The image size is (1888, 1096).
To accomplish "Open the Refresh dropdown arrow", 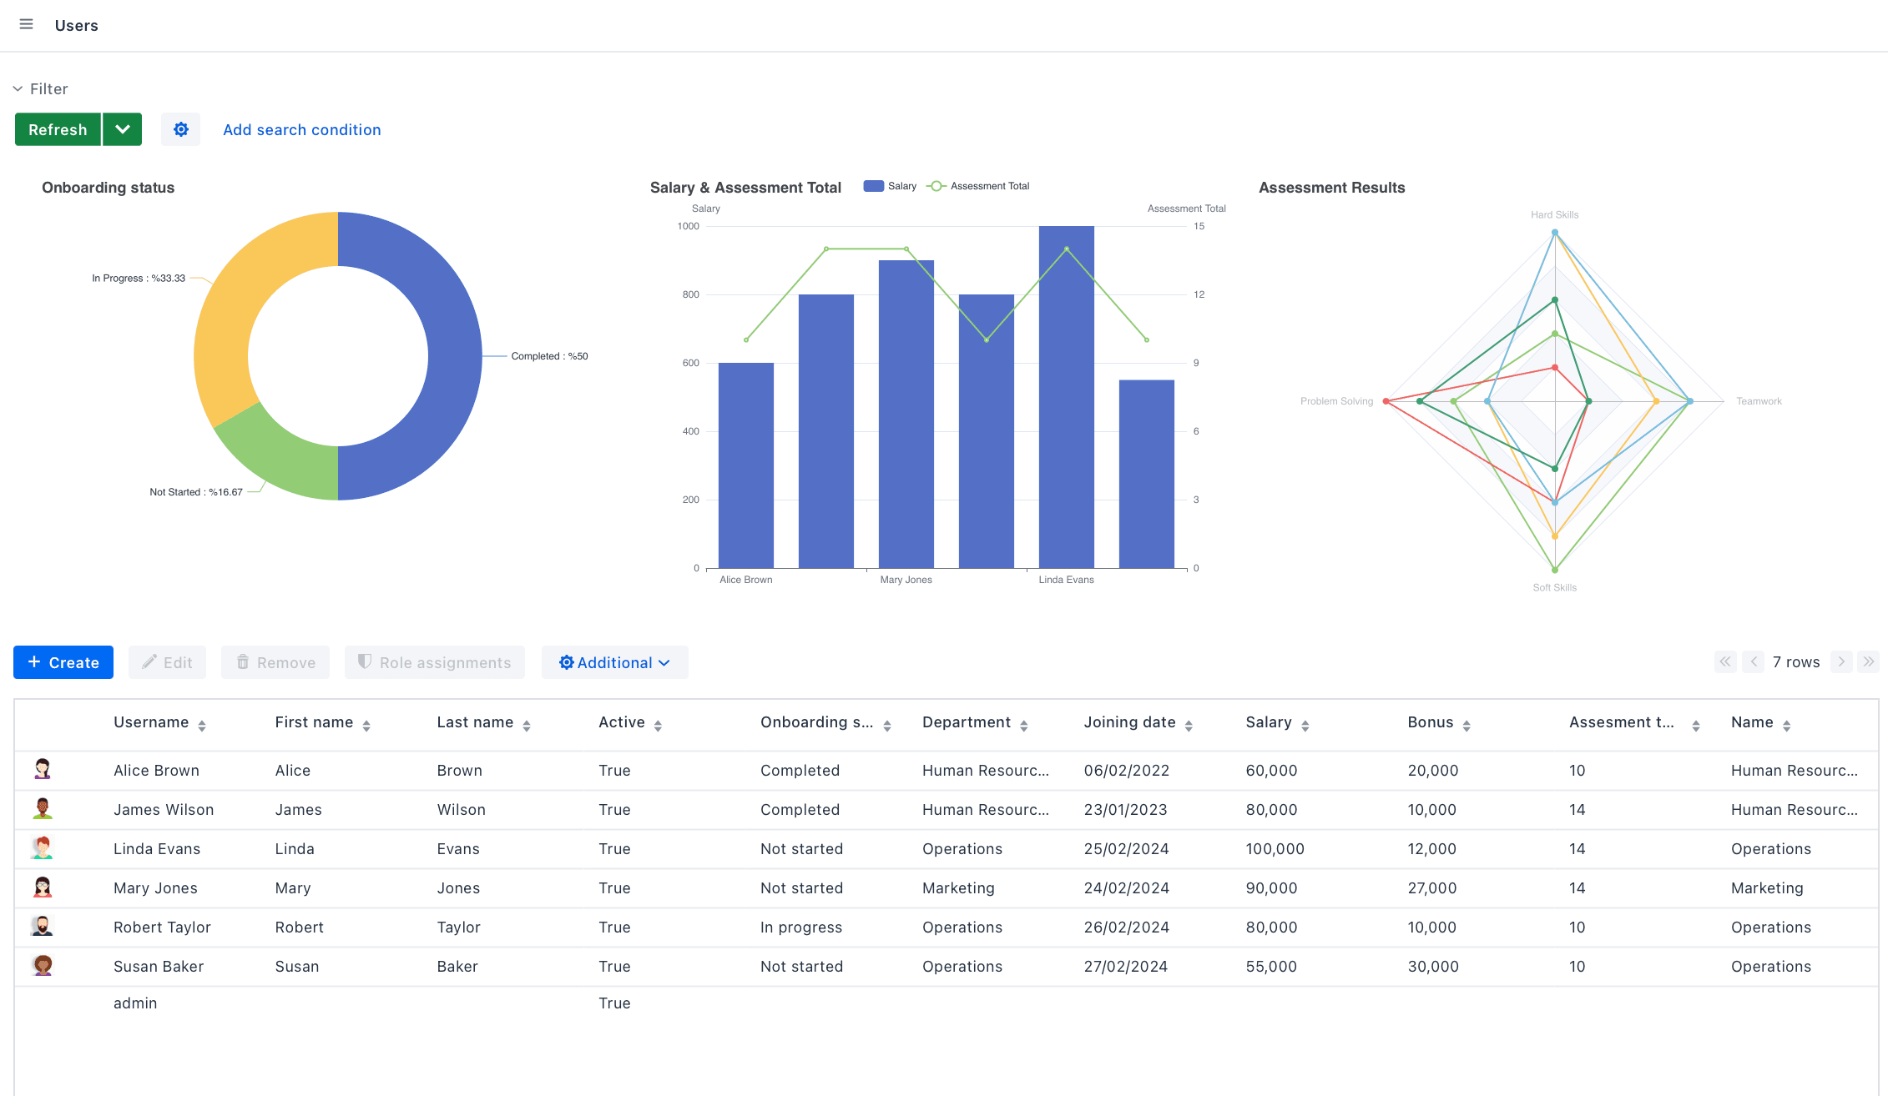I will 123,129.
